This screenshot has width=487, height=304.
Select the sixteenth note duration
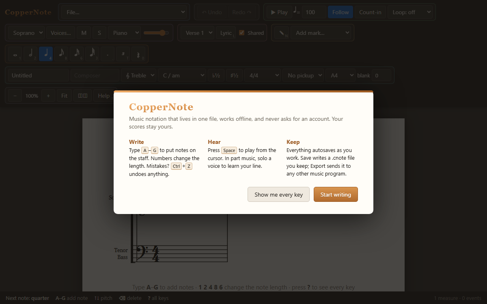(77, 54)
